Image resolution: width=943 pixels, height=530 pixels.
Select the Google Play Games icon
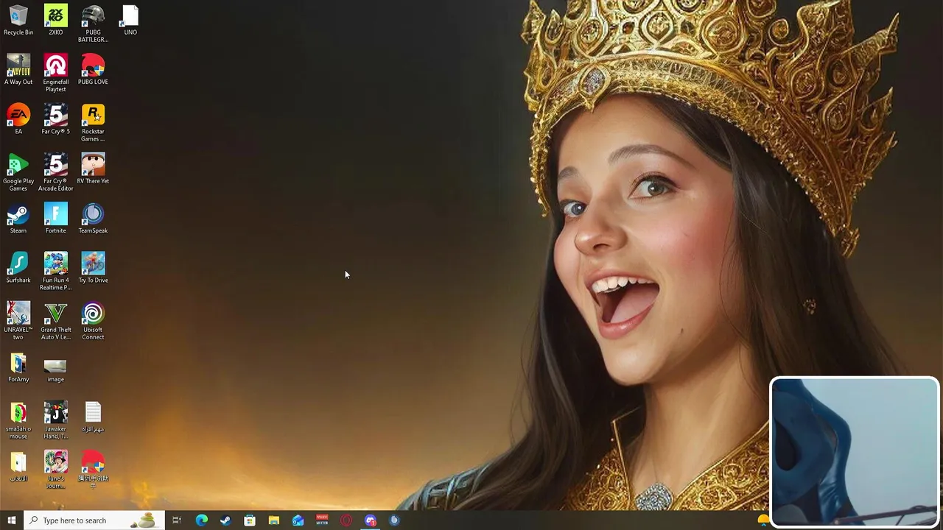click(x=18, y=172)
